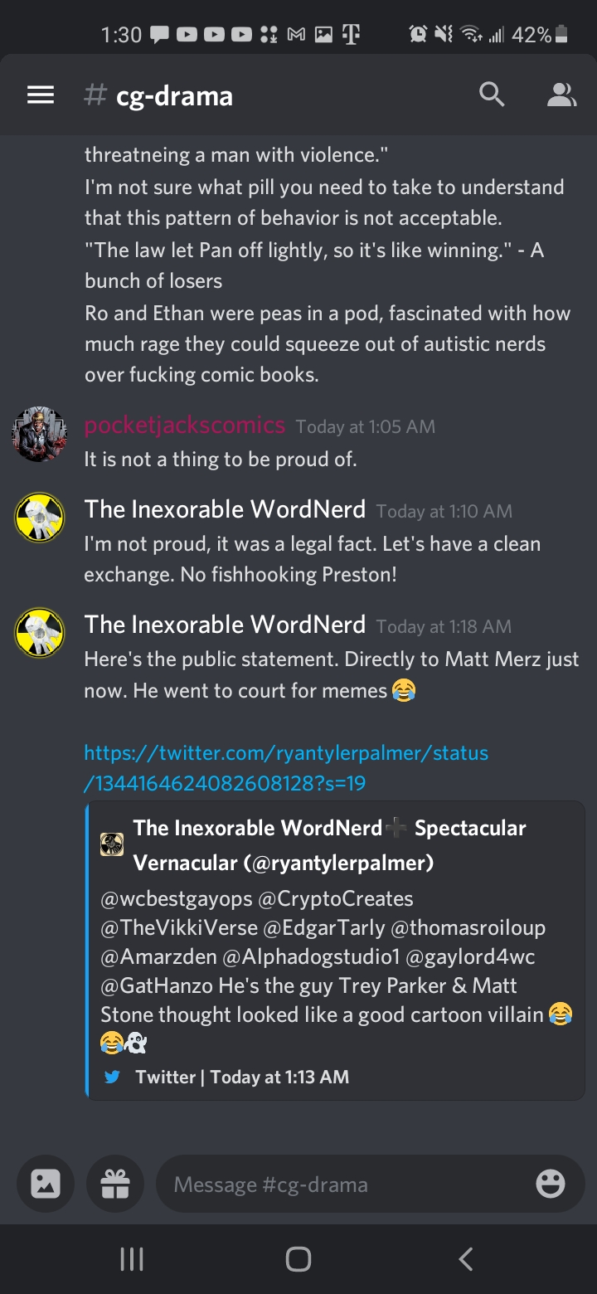Image resolution: width=597 pixels, height=1294 pixels.
Task: Tap The Inexorable WordNerd avatar at 1:10 AM
Action: tap(40, 518)
